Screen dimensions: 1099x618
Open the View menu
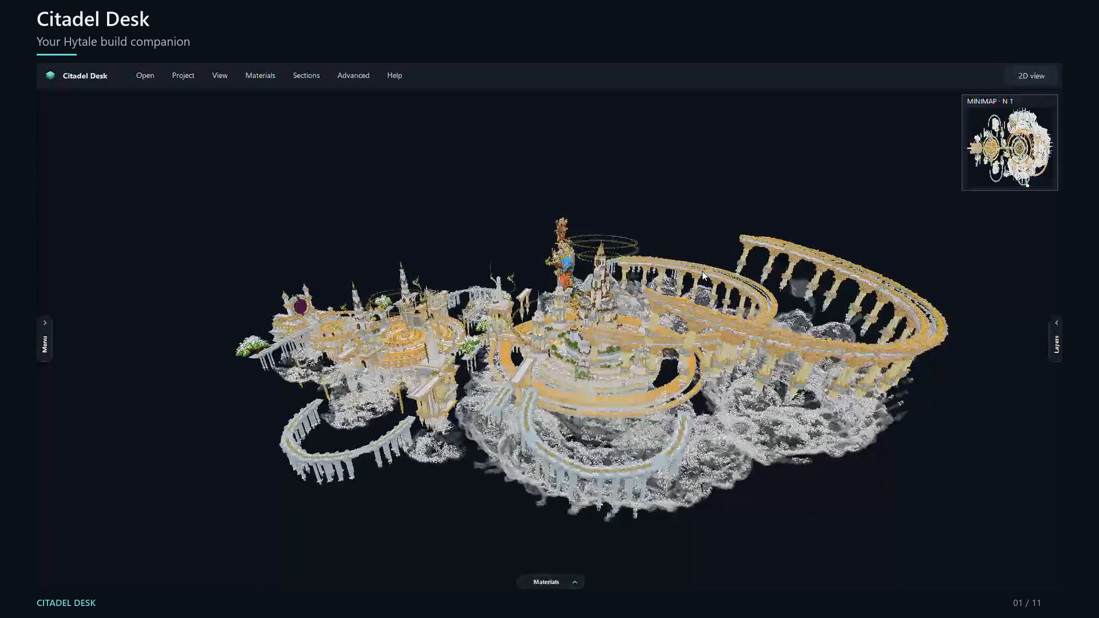coord(220,76)
